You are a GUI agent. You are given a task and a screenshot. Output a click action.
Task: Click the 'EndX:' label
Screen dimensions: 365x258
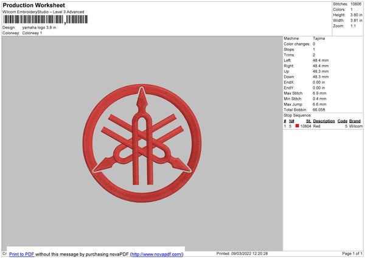[x=289, y=82]
